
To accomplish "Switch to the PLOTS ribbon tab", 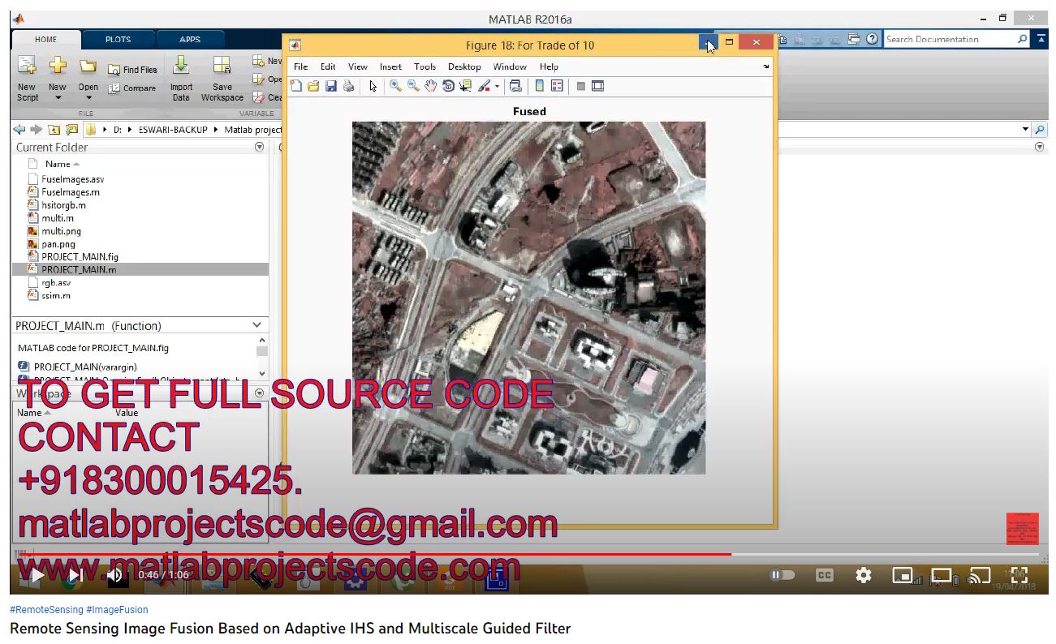I will tap(118, 39).
